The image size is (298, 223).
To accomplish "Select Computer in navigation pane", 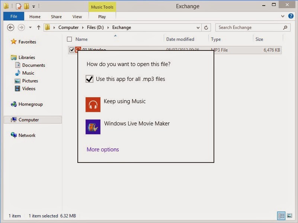I will click(29, 120).
